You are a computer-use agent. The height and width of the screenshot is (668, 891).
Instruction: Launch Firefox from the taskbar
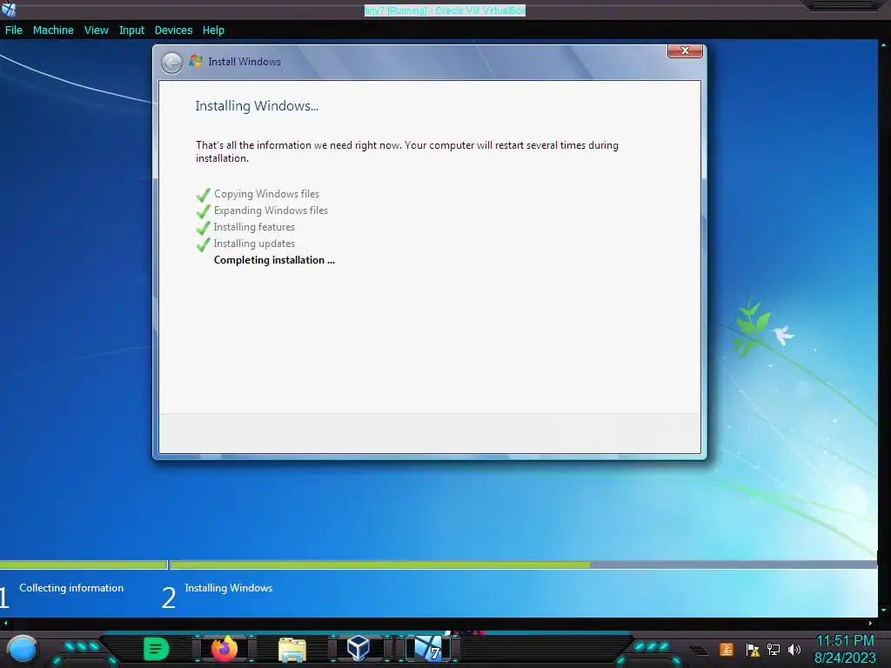pos(224,649)
